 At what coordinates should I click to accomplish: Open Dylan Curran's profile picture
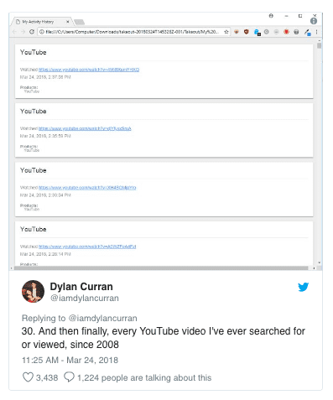(33, 292)
